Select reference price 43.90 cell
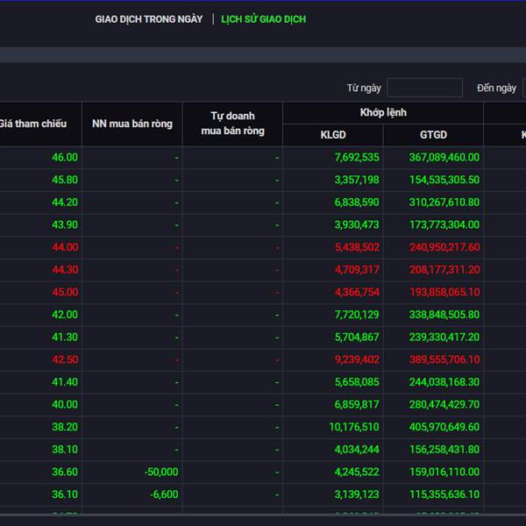Viewport: 526px width, 526px height. [x=65, y=224]
